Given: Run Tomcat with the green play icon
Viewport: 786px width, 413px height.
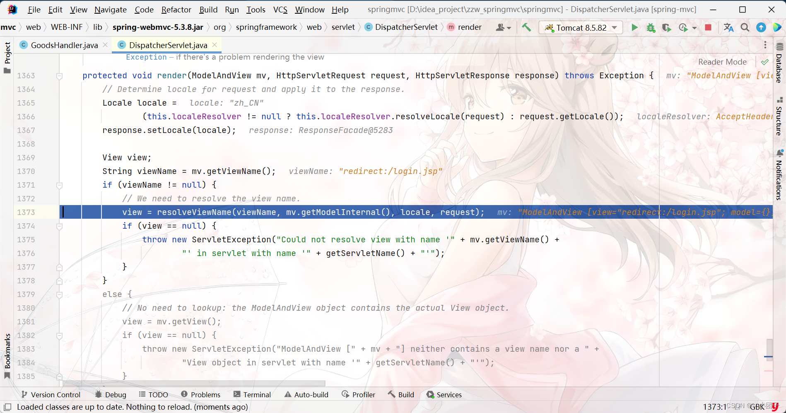Looking at the screenshot, I should pos(634,27).
